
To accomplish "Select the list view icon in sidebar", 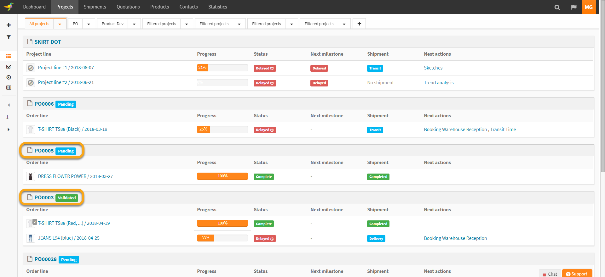I will 9,56.
